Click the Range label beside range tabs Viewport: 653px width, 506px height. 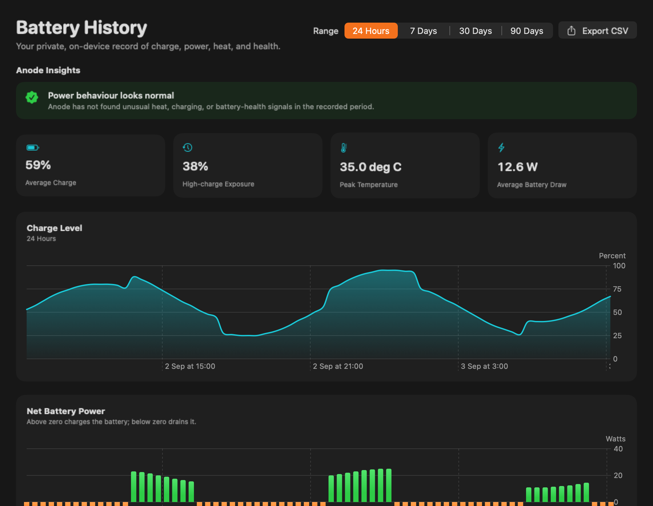[x=326, y=31]
